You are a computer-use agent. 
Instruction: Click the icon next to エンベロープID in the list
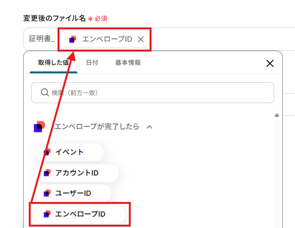pyautogui.click(x=47, y=214)
